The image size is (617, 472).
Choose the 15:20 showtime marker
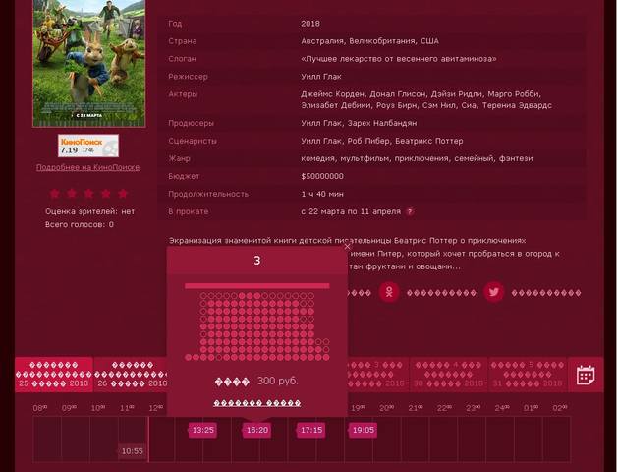(257, 430)
